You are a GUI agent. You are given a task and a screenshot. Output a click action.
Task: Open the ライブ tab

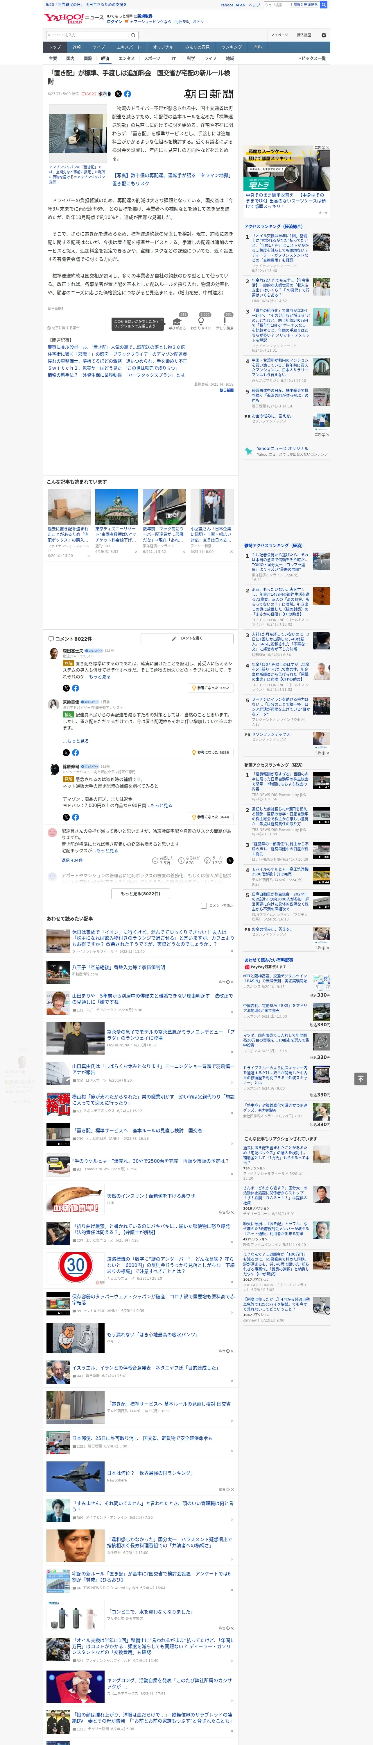coord(99,47)
